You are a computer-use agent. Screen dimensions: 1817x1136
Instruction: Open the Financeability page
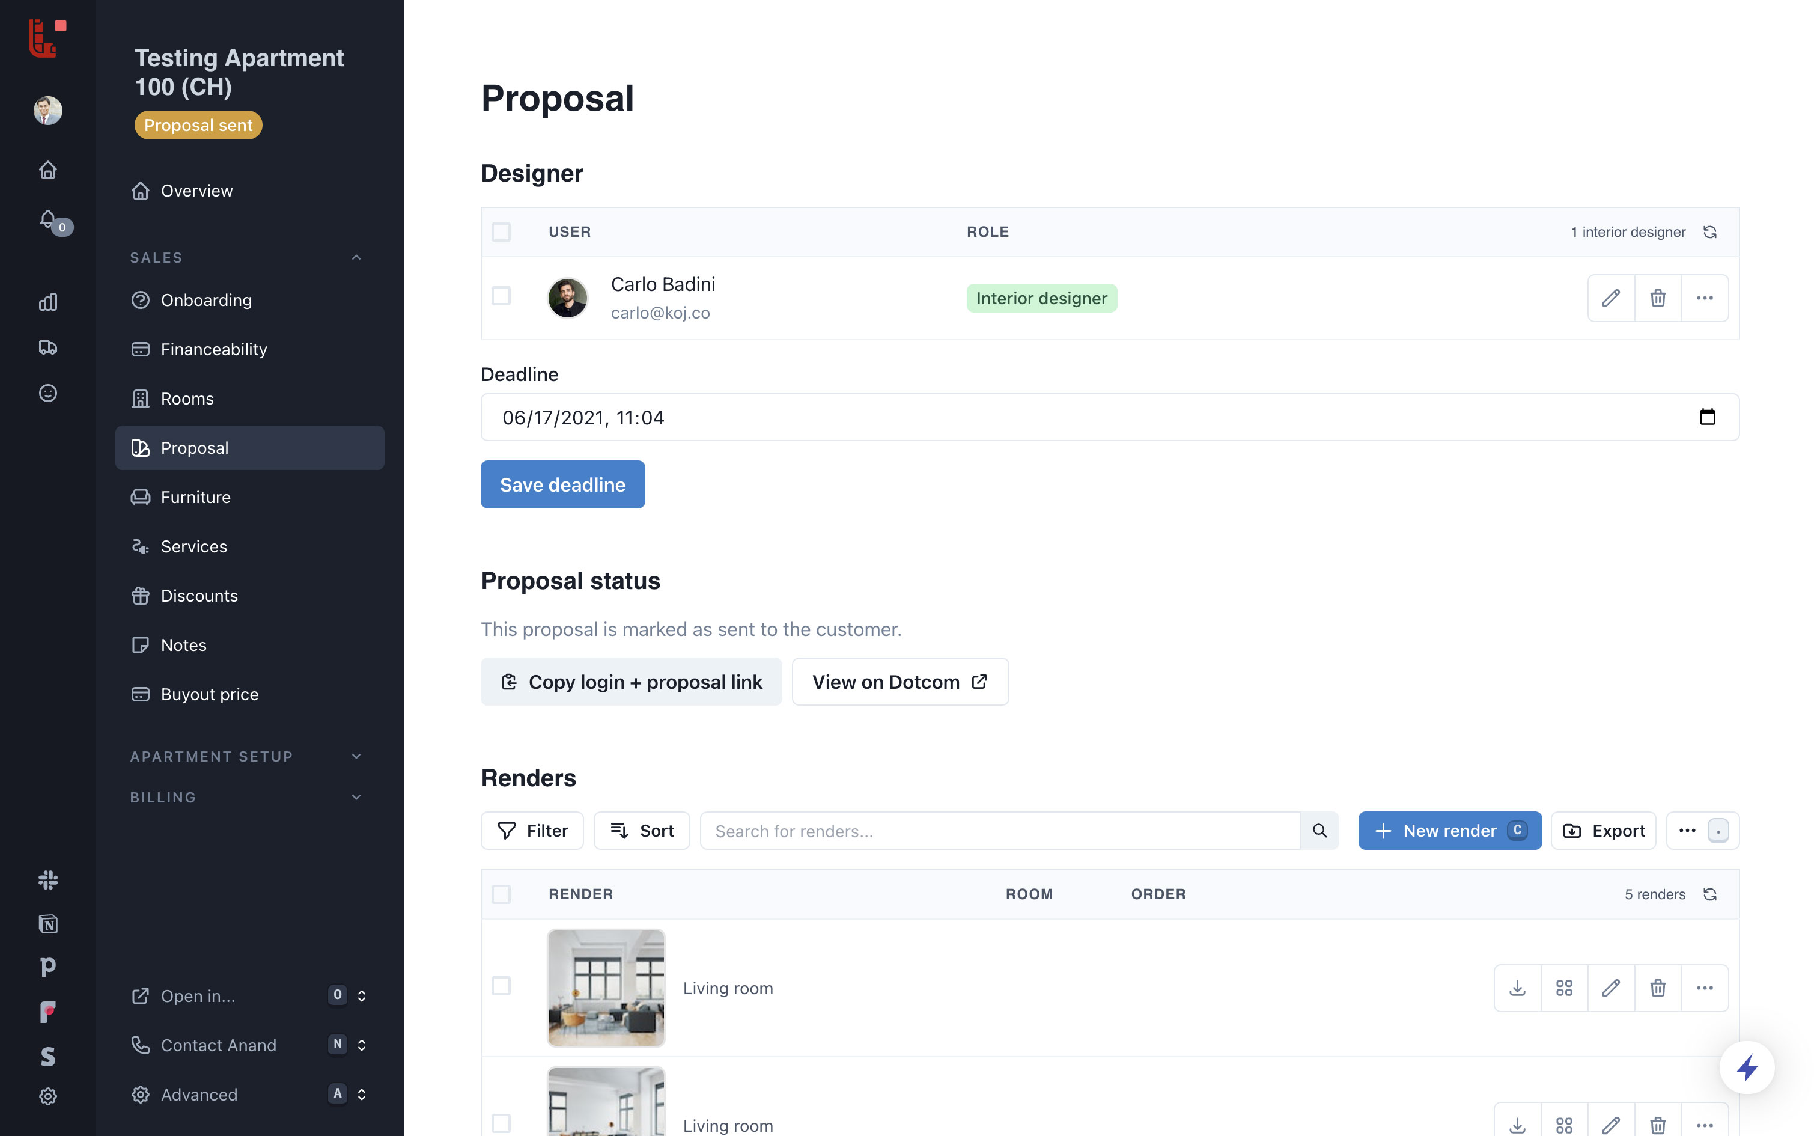tap(213, 349)
